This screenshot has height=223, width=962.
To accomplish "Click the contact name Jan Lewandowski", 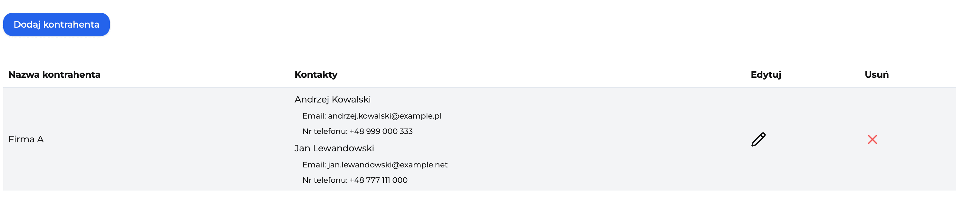I will [334, 148].
